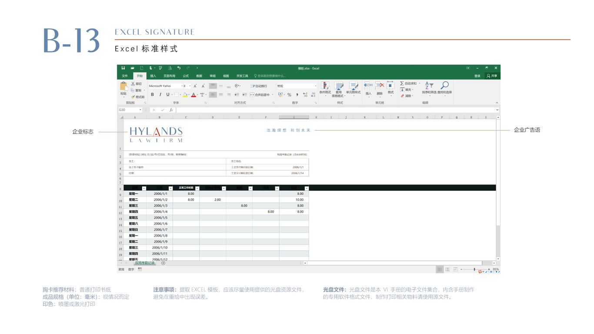This screenshot has width=594, height=334.
Task: Open the 文件 File menu
Action: click(x=125, y=76)
